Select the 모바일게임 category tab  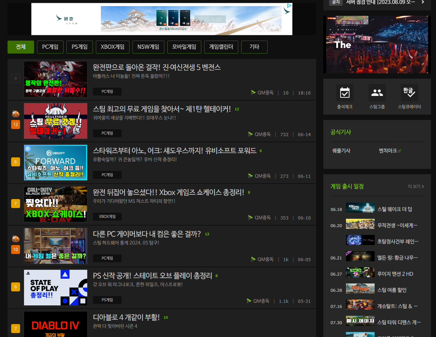pos(184,47)
